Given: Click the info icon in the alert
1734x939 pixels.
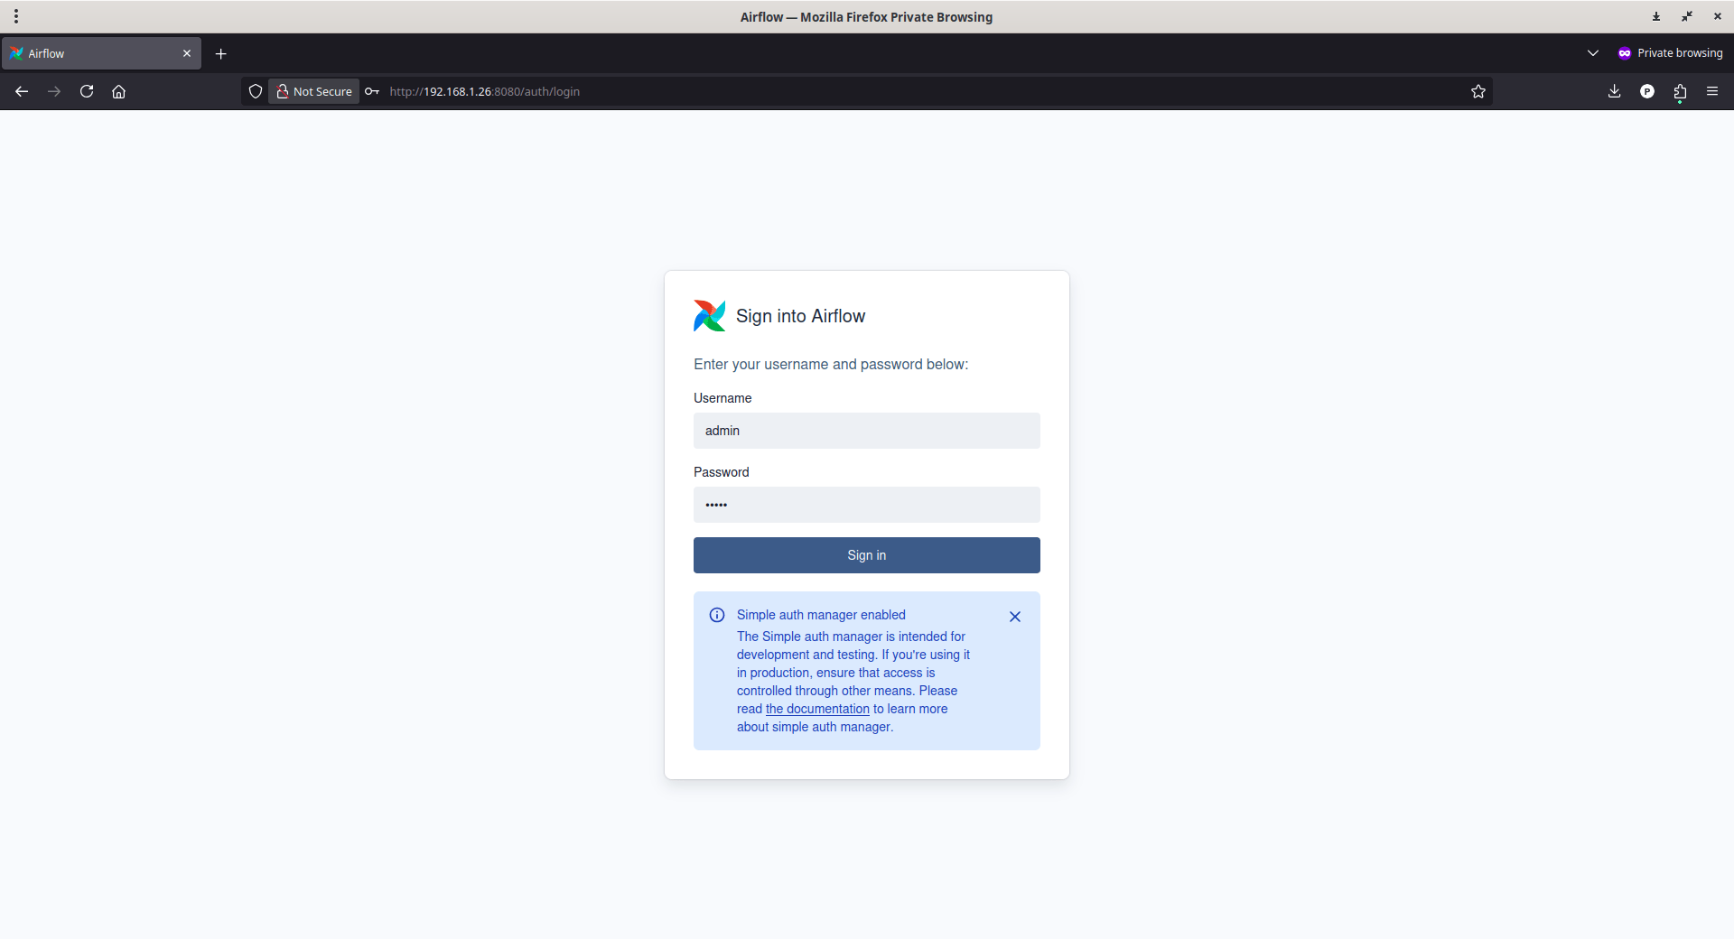Looking at the screenshot, I should (717, 615).
